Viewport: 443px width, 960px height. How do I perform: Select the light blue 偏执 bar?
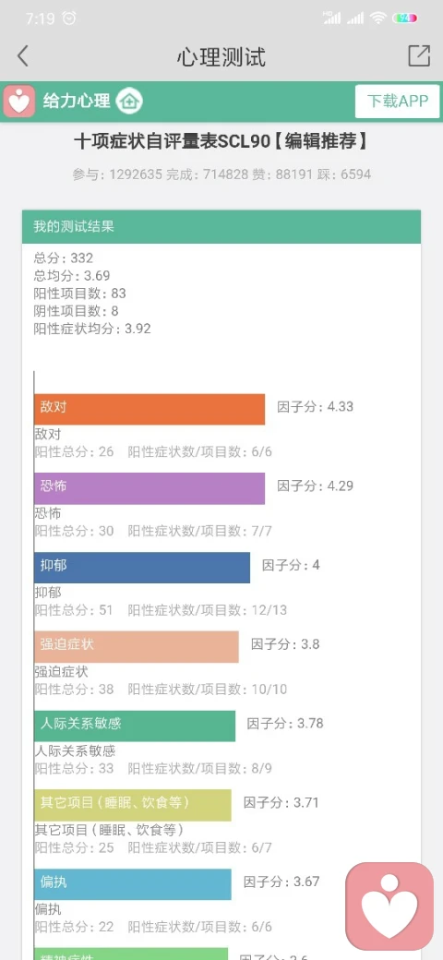point(133,884)
